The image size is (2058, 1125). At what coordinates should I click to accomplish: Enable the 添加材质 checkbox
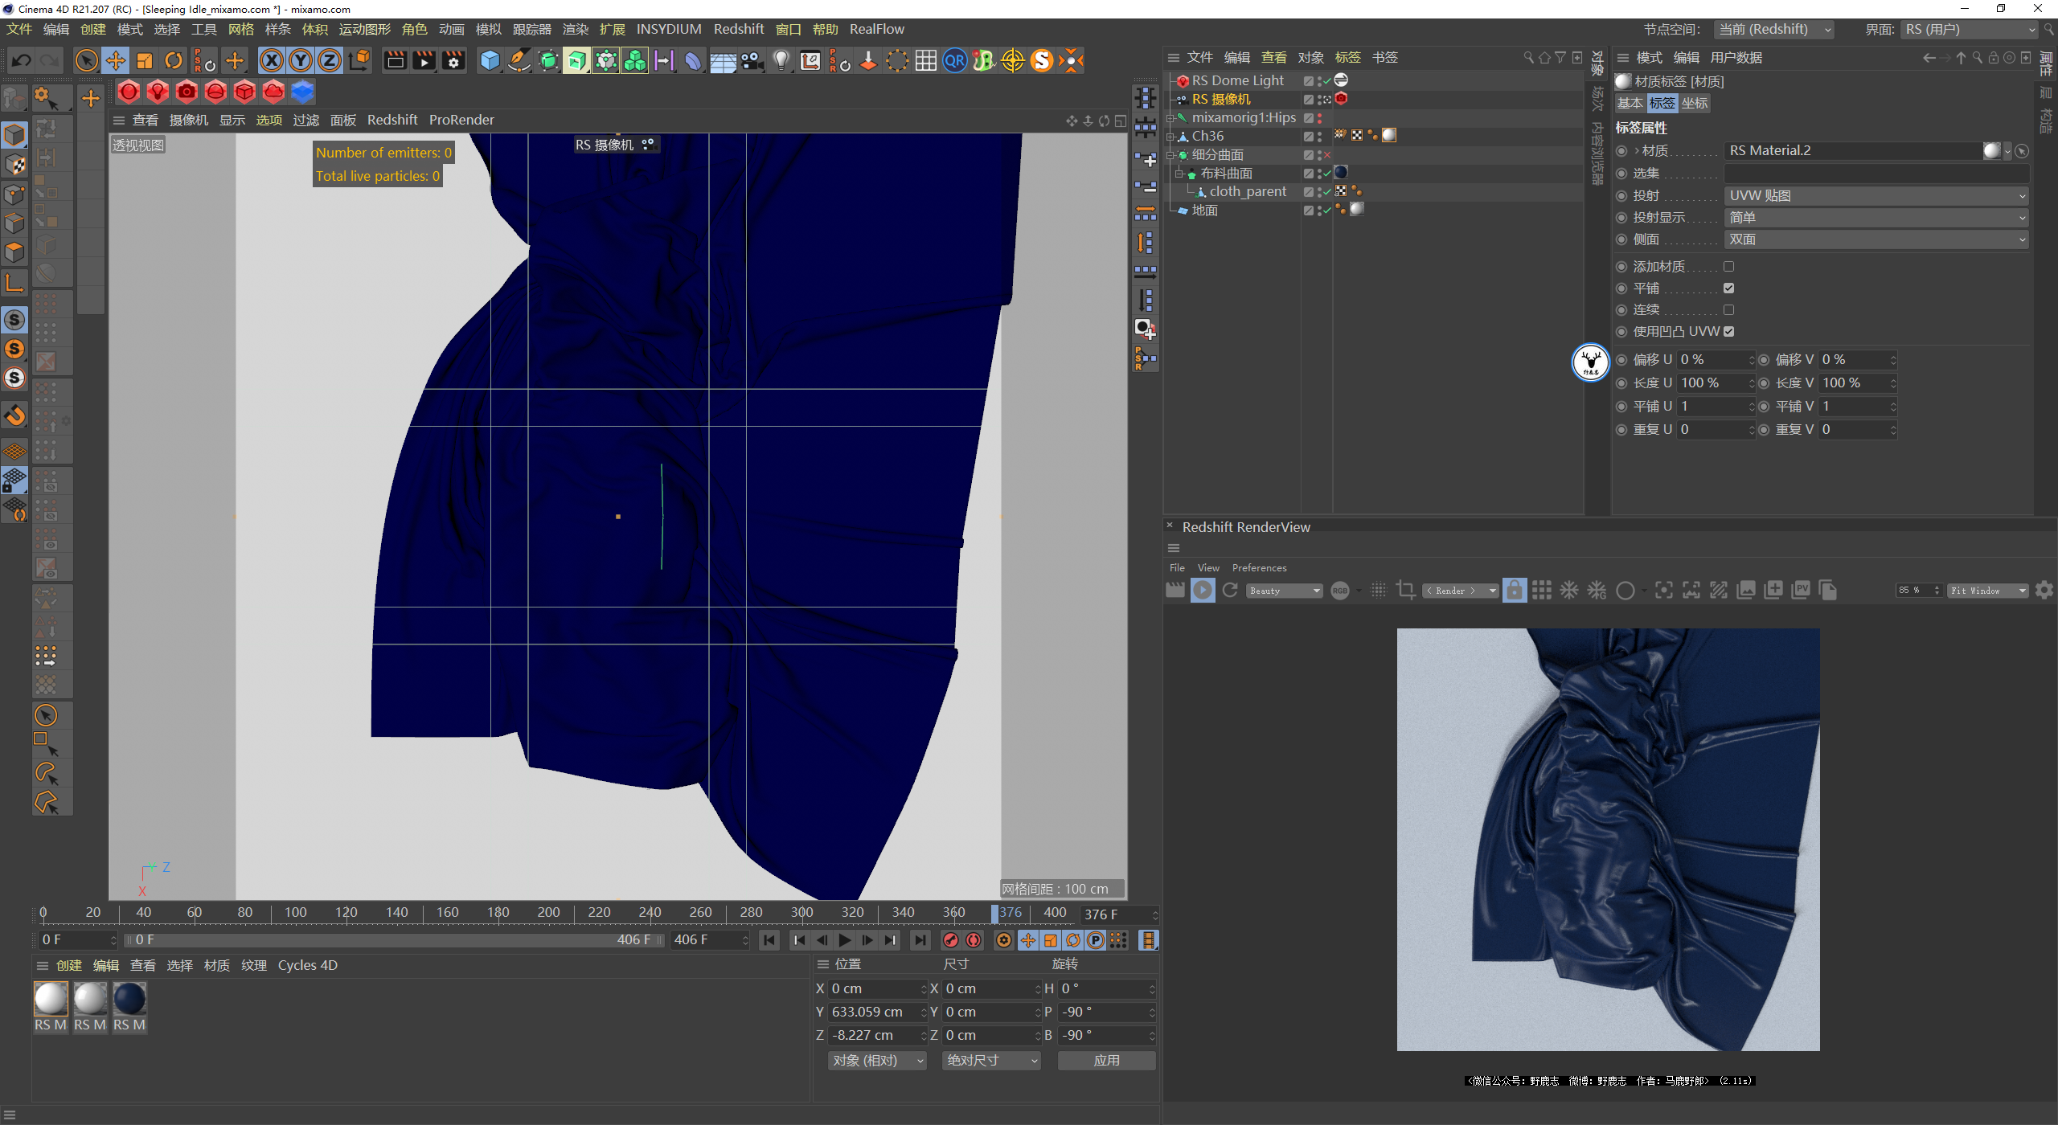coord(1728,266)
